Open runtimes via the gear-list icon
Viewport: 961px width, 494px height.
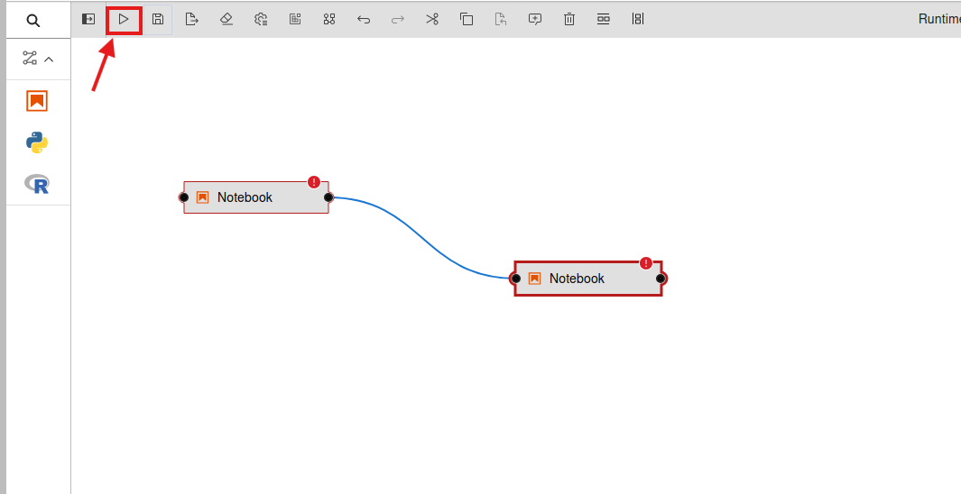261,19
